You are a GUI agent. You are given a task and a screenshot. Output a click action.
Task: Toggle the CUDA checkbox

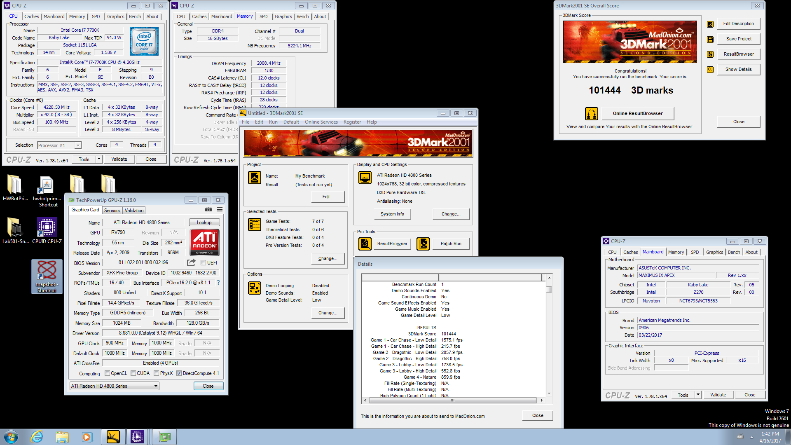(133, 373)
